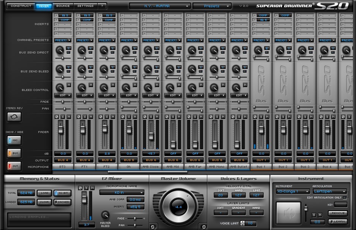Solo the AMB Mid channel

point(173,117)
